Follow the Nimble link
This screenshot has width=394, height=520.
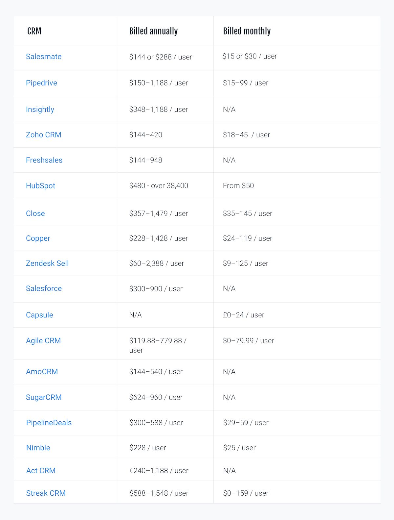(x=38, y=448)
